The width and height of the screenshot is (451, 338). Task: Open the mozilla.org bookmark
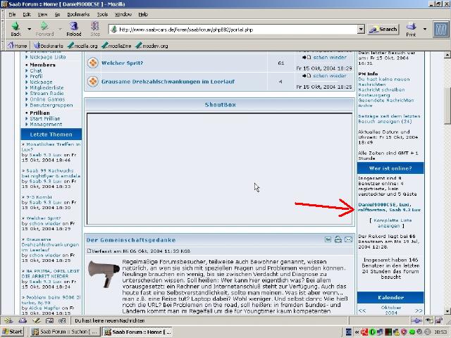coord(82,46)
